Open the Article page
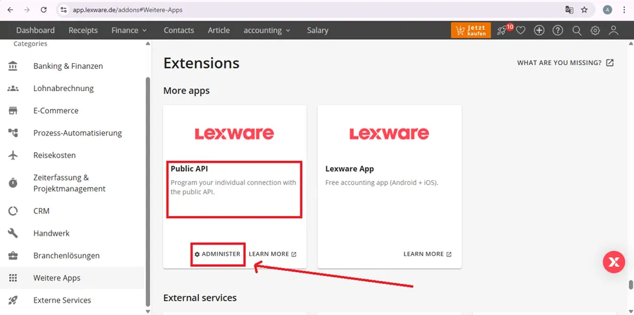 218,31
